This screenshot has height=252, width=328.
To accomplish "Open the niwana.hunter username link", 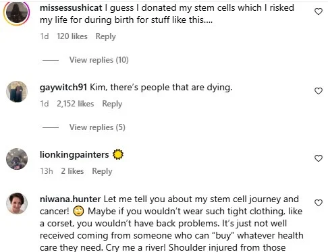I will 70,199.
